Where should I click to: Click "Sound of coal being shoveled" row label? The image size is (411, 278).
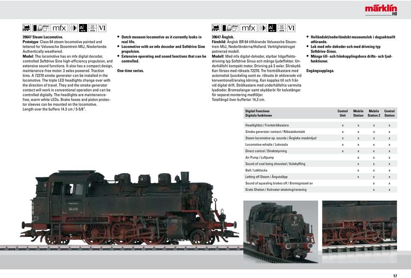275,164
